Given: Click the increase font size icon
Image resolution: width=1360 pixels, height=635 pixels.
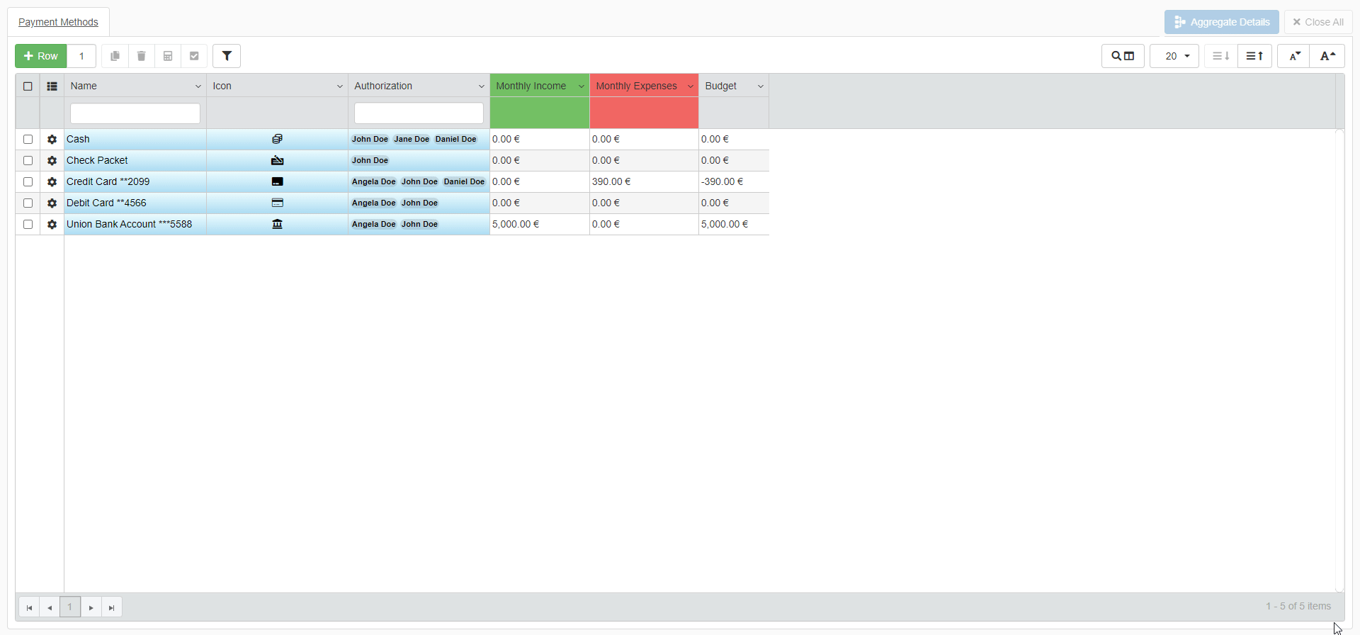Looking at the screenshot, I should pyautogui.click(x=1327, y=56).
